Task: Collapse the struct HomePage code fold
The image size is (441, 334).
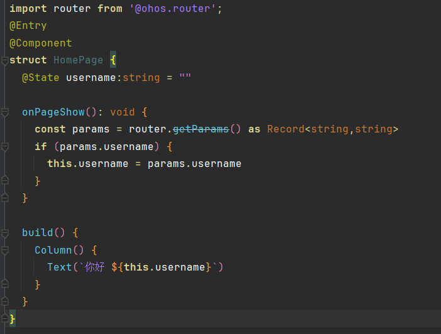Action: [4, 60]
